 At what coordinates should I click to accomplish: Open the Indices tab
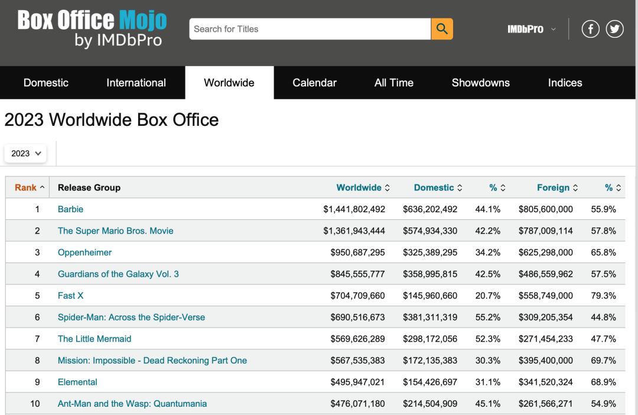point(565,83)
